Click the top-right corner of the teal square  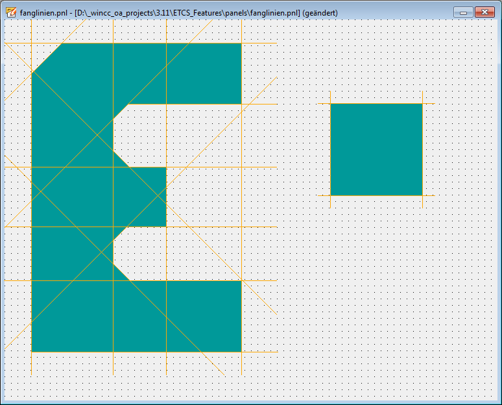click(422, 104)
